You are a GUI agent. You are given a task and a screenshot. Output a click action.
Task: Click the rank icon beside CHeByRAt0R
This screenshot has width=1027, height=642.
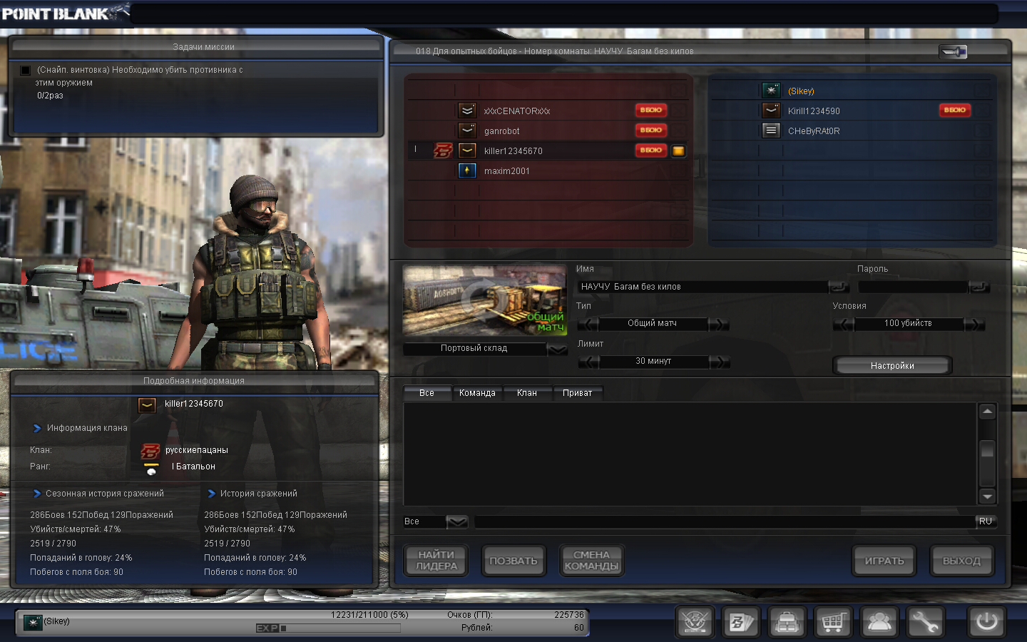click(x=771, y=131)
